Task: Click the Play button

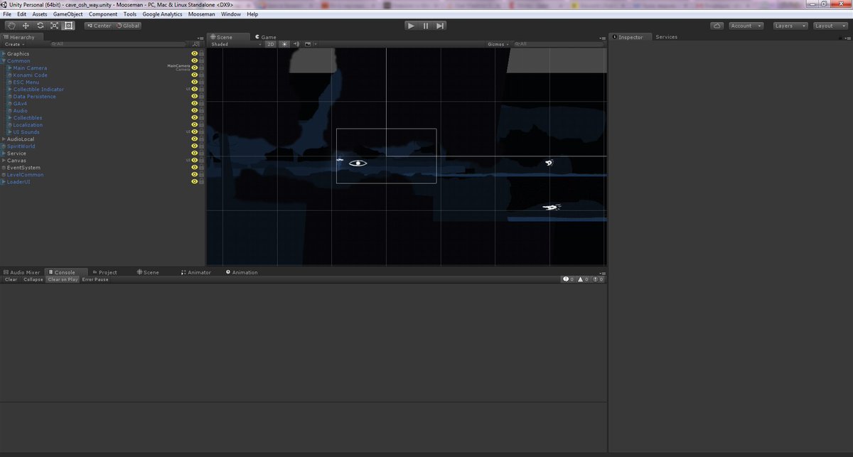Action: click(x=411, y=26)
